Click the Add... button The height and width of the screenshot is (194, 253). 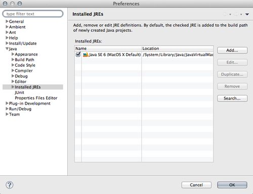[232, 50]
